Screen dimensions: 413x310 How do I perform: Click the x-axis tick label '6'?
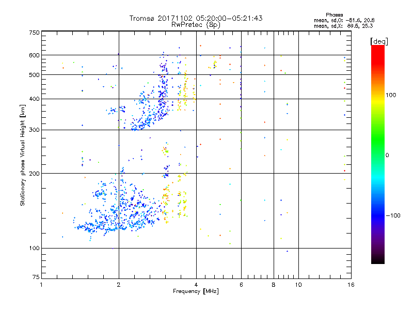pyautogui.click(x=241, y=285)
